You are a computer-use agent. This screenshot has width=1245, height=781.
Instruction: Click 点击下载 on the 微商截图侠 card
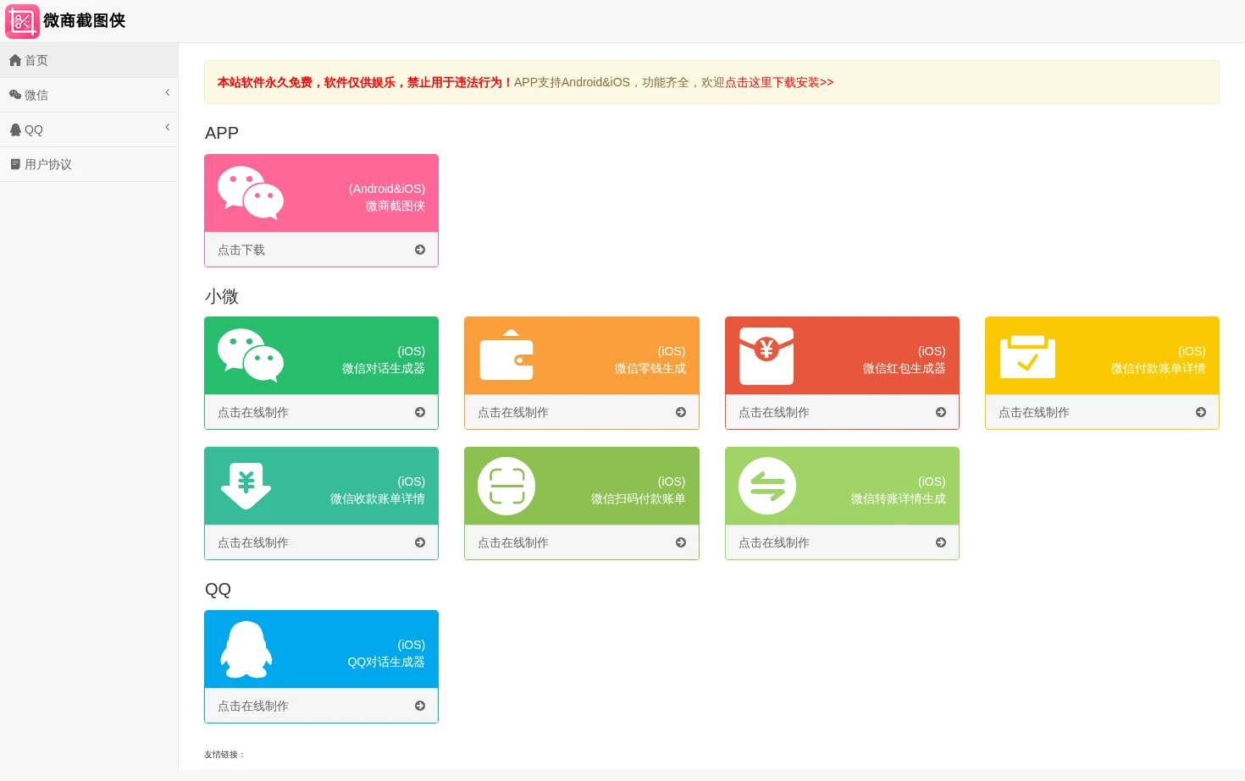coord(241,250)
